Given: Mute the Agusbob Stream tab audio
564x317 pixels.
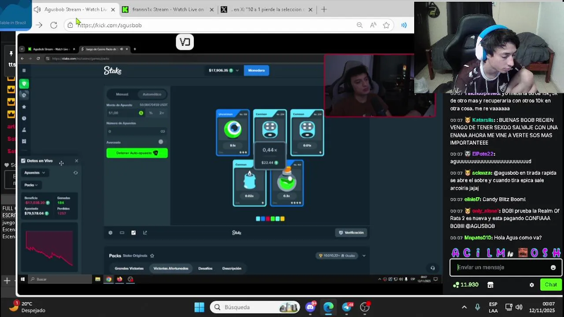Looking at the screenshot, I should tap(37, 9).
